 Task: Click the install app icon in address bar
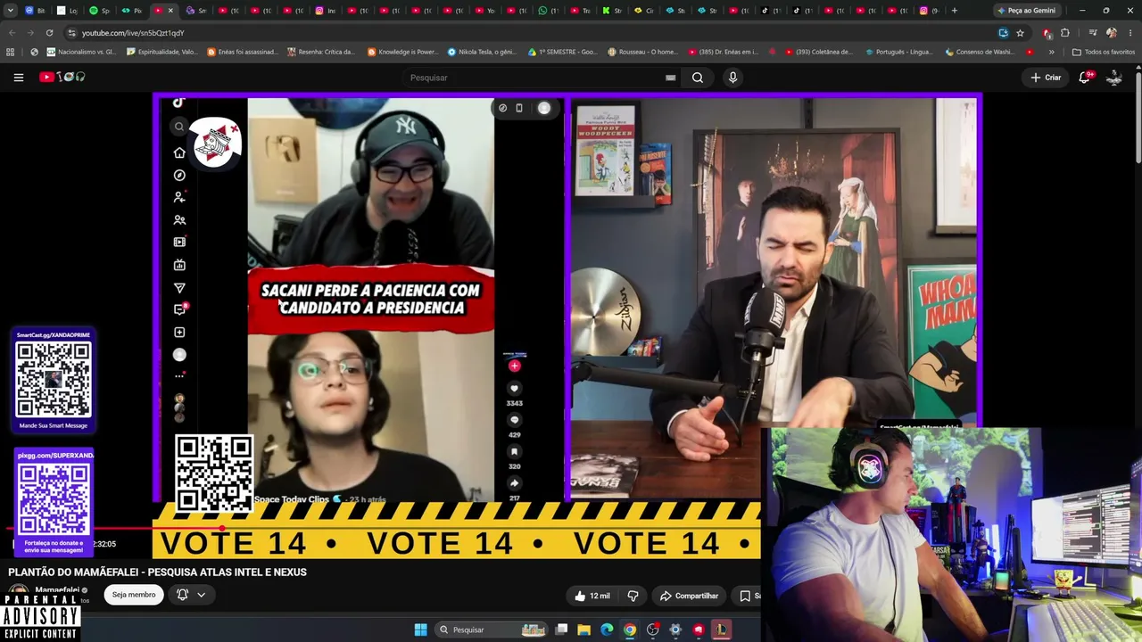(x=1004, y=33)
